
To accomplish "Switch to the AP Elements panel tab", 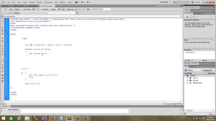I will 198,13.
